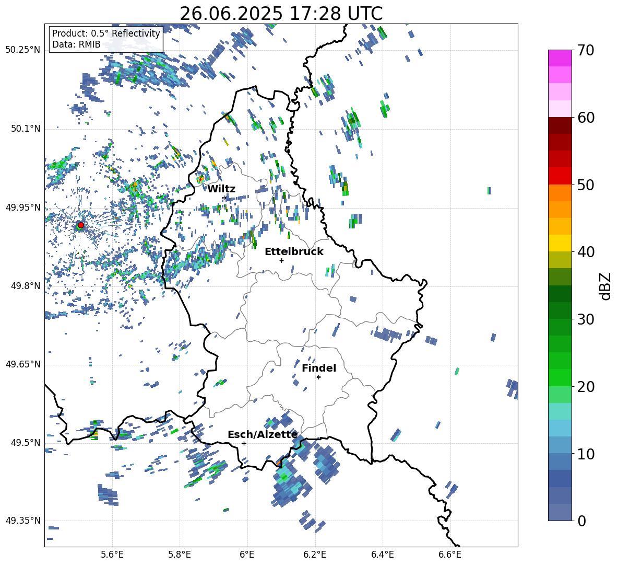Select the Wiltz city label

coord(221,189)
